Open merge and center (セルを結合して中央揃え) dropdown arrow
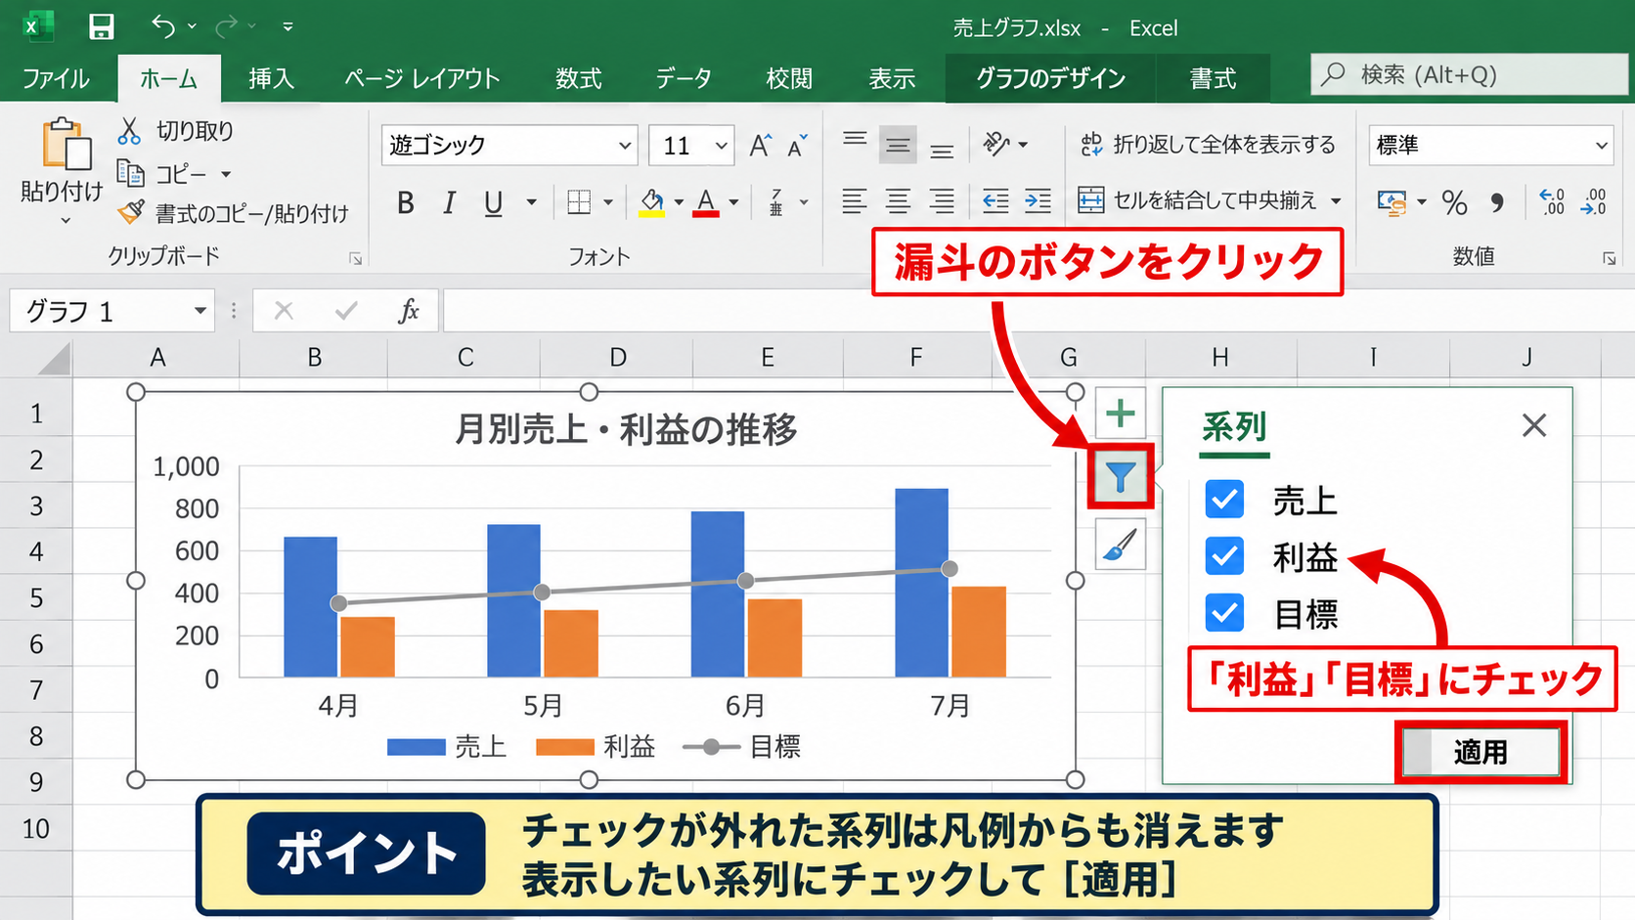 coord(1336,201)
